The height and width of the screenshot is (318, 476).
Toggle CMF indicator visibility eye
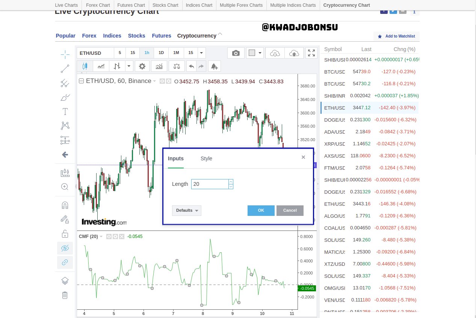109,237
